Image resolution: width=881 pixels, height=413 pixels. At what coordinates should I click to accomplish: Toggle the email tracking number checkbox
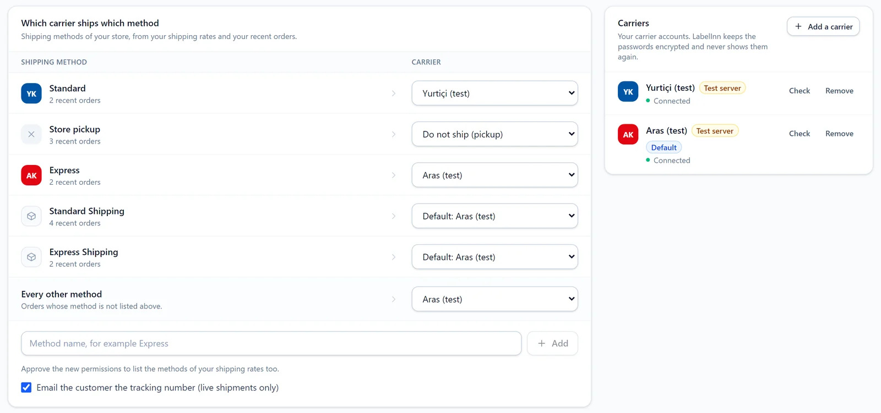click(26, 388)
